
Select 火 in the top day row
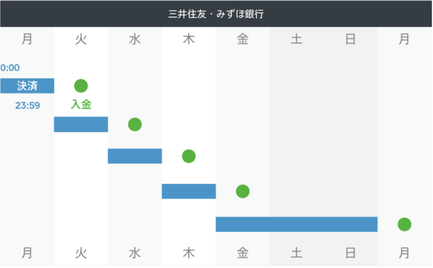81,39
